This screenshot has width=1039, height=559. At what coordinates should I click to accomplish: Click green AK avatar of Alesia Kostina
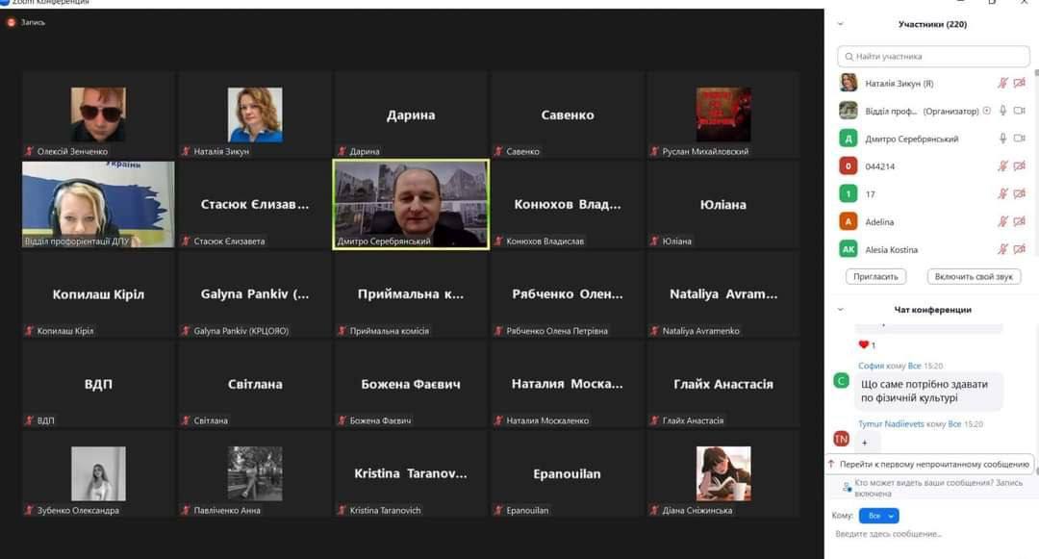click(849, 250)
